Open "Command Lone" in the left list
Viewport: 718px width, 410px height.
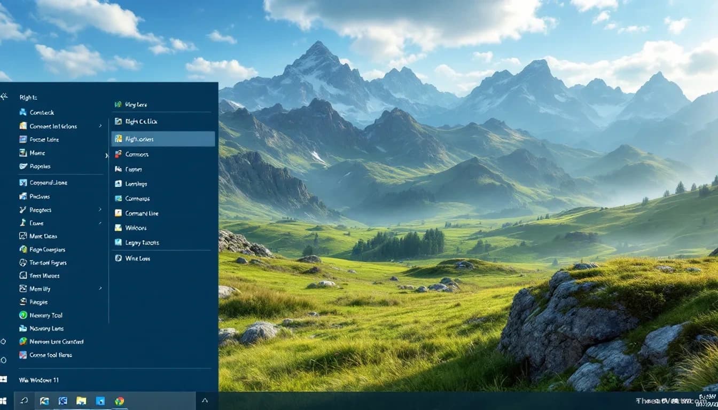tap(48, 183)
